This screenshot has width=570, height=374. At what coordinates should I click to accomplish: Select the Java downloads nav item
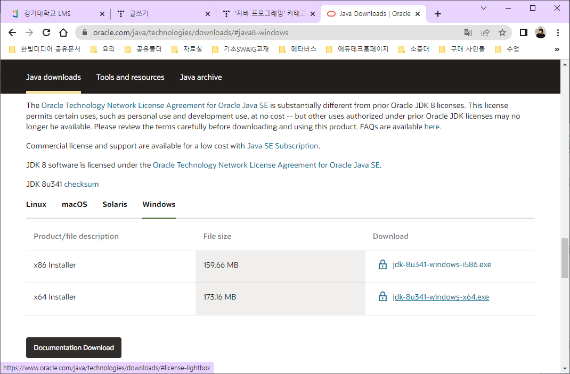[x=53, y=77]
